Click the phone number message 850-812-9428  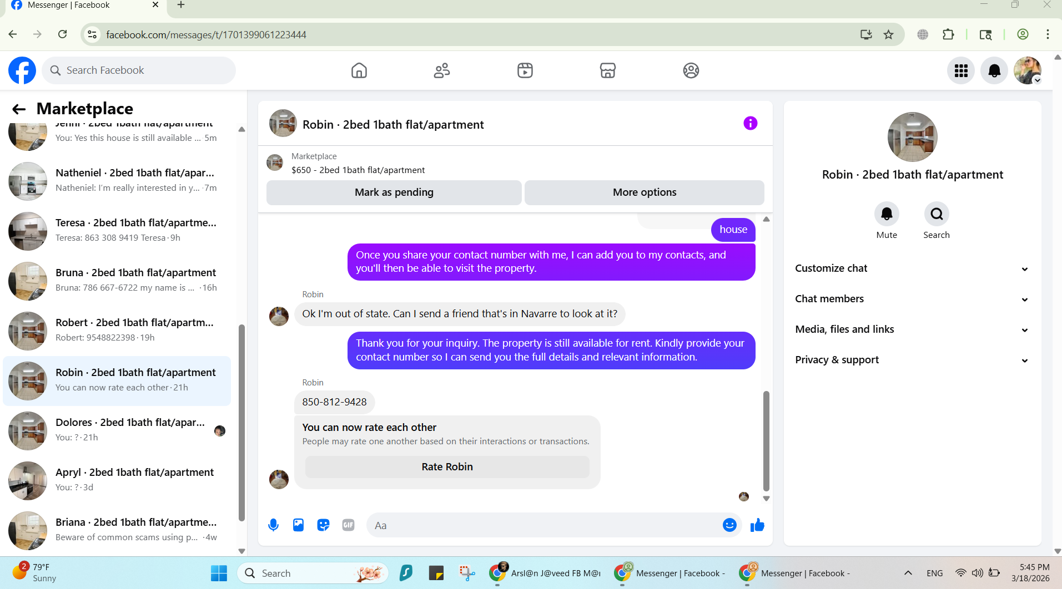334,402
